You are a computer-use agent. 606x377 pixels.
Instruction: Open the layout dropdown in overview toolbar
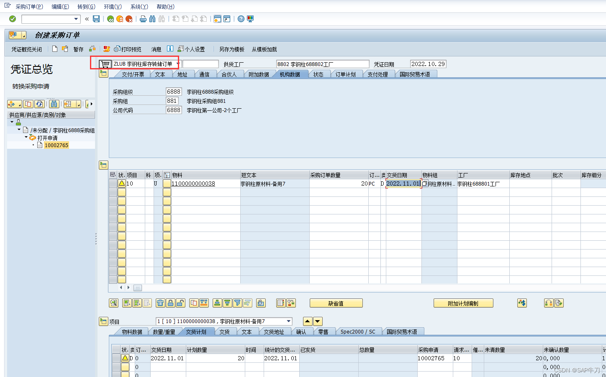click(78, 104)
